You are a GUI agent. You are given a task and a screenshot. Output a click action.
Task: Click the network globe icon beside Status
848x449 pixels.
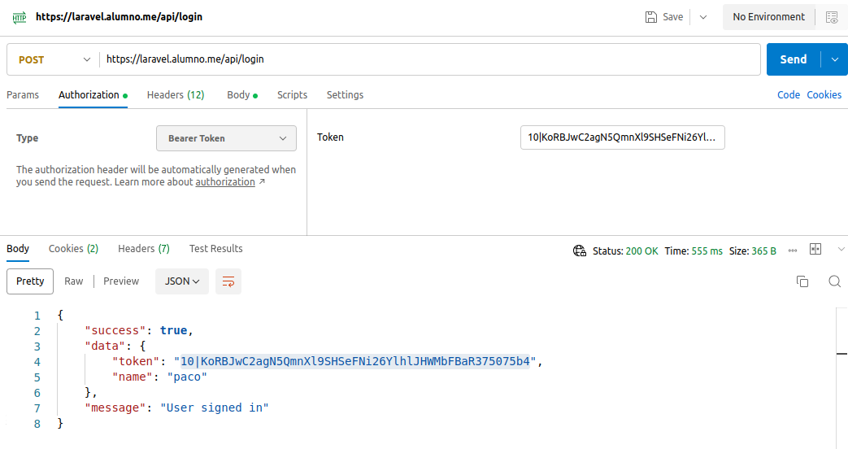579,251
